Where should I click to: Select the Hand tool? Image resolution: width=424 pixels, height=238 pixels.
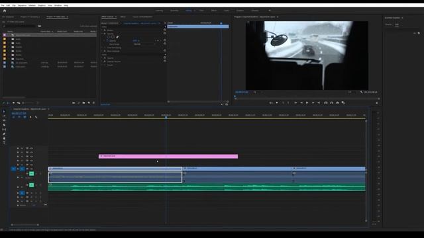click(x=4, y=138)
